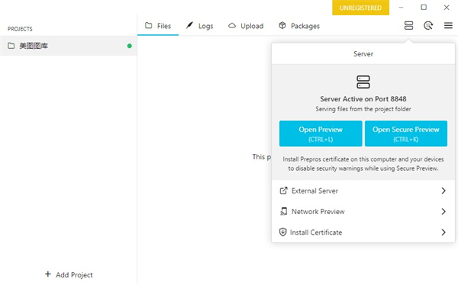Expand Network Preview chevron

[x=443, y=212]
